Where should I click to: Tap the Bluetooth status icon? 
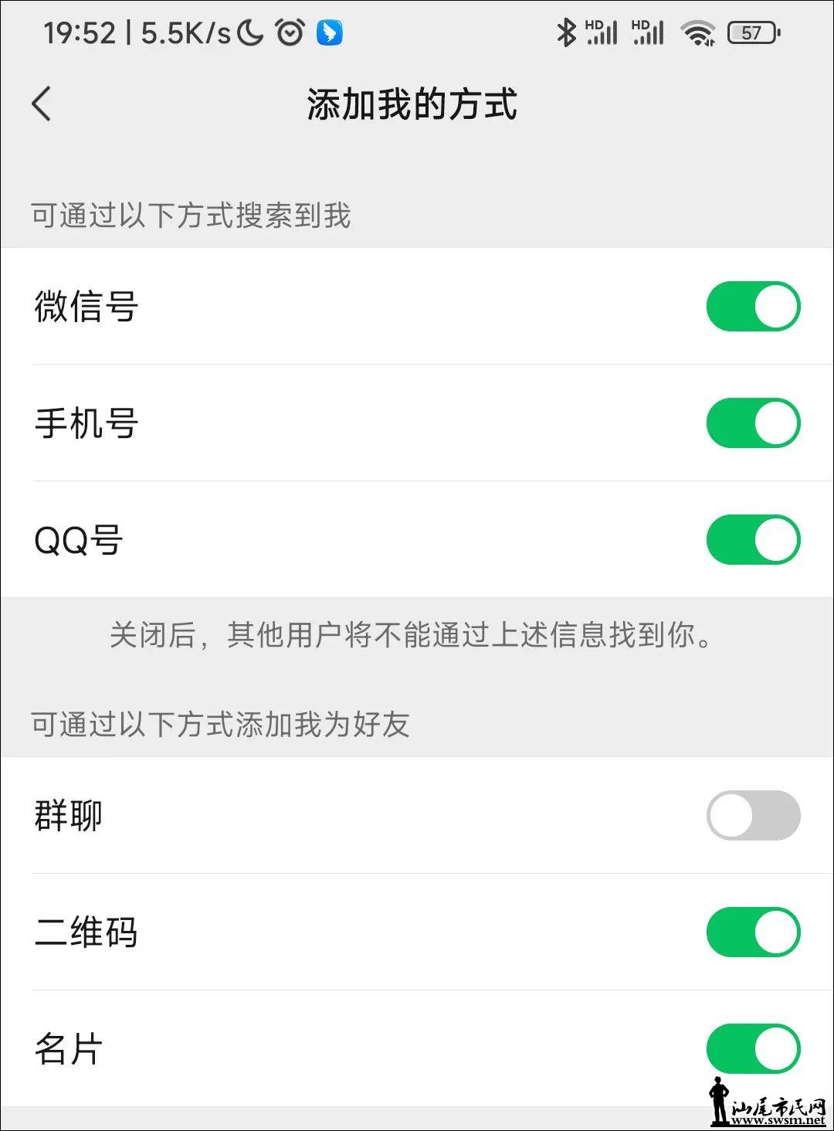click(x=566, y=32)
